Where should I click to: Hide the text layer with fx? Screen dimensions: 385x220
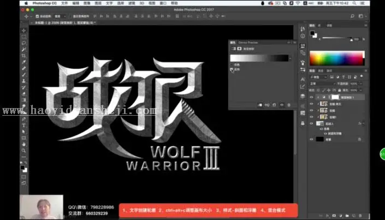[311, 123]
